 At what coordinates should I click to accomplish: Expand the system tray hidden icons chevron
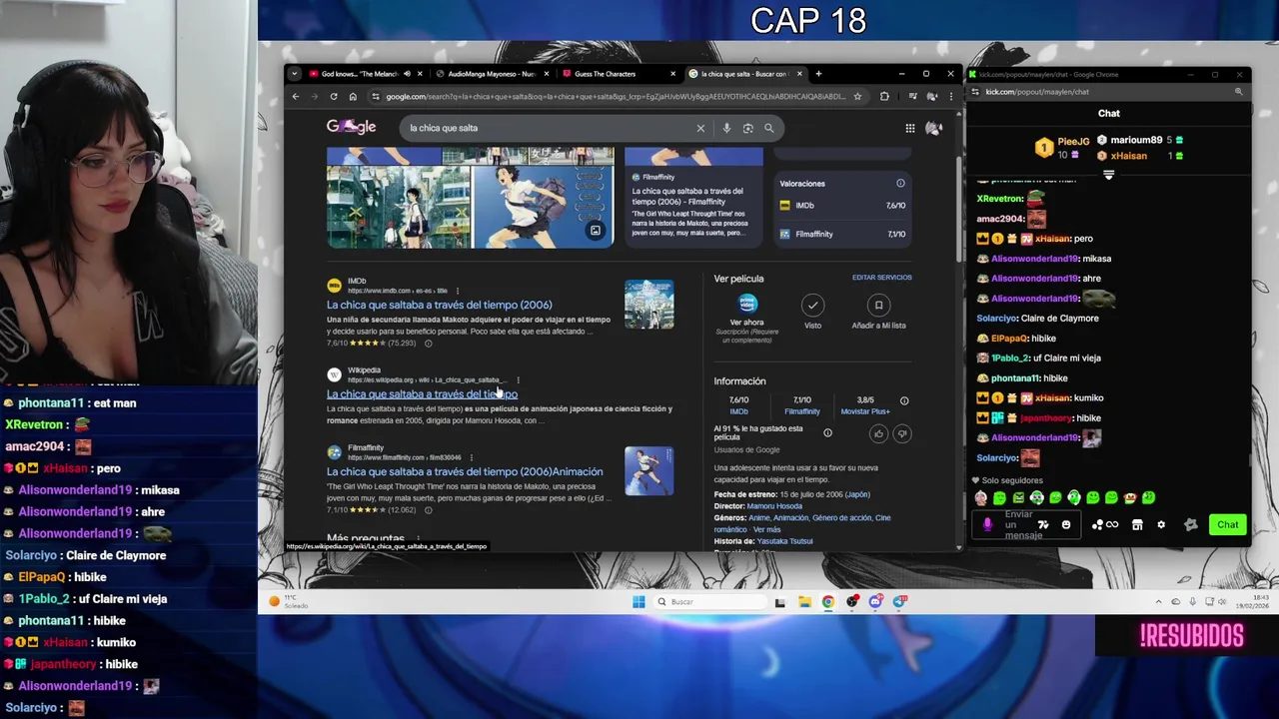[x=1159, y=602]
